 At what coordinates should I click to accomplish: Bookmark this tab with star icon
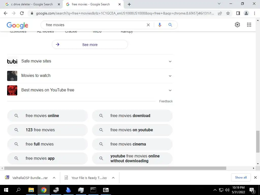click(228, 13)
